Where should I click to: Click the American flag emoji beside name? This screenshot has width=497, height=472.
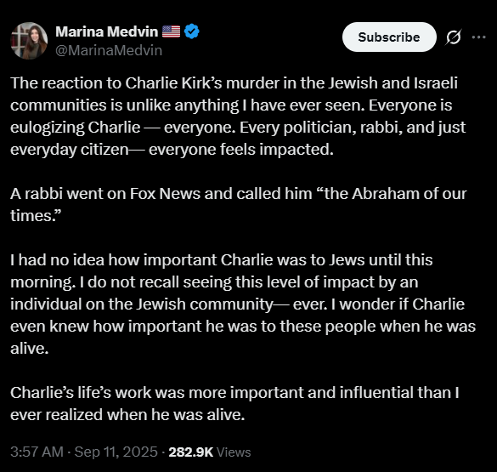point(171,31)
